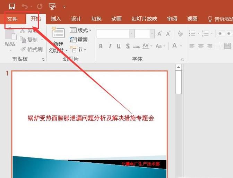Viewport: 233px width, 178px height.
Task: Open the 剪贴板 pane launcher
Action: [43, 60]
